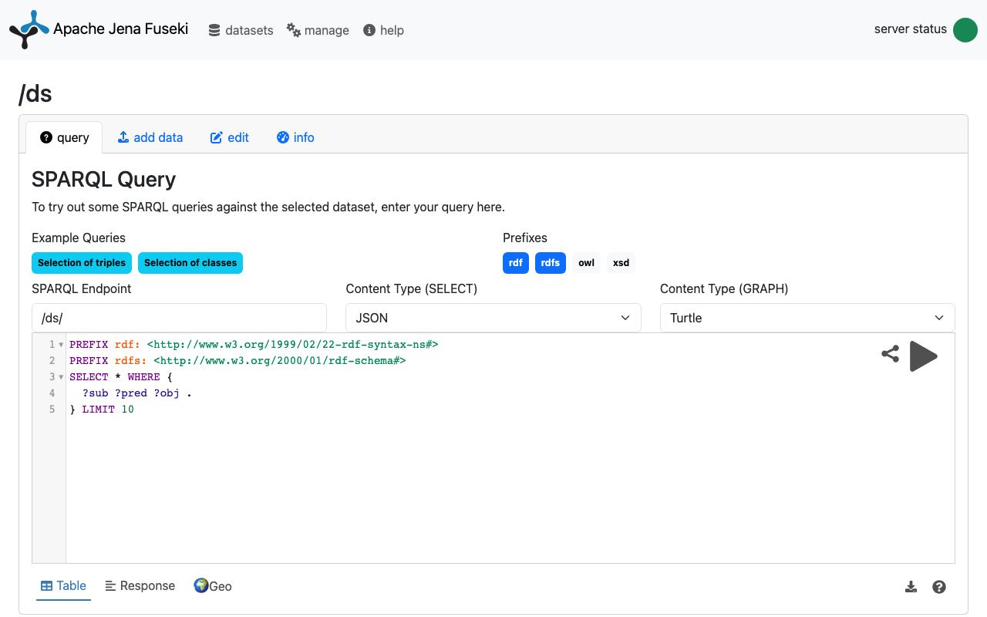
Task: Load the Selection of classes example
Action: pos(190,263)
